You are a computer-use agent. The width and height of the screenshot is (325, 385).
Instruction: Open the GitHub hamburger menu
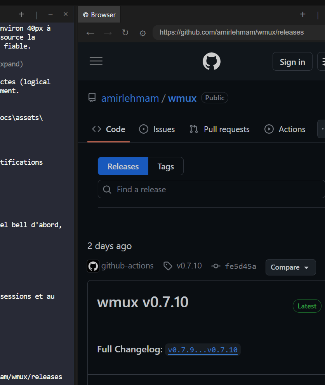coord(96,61)
